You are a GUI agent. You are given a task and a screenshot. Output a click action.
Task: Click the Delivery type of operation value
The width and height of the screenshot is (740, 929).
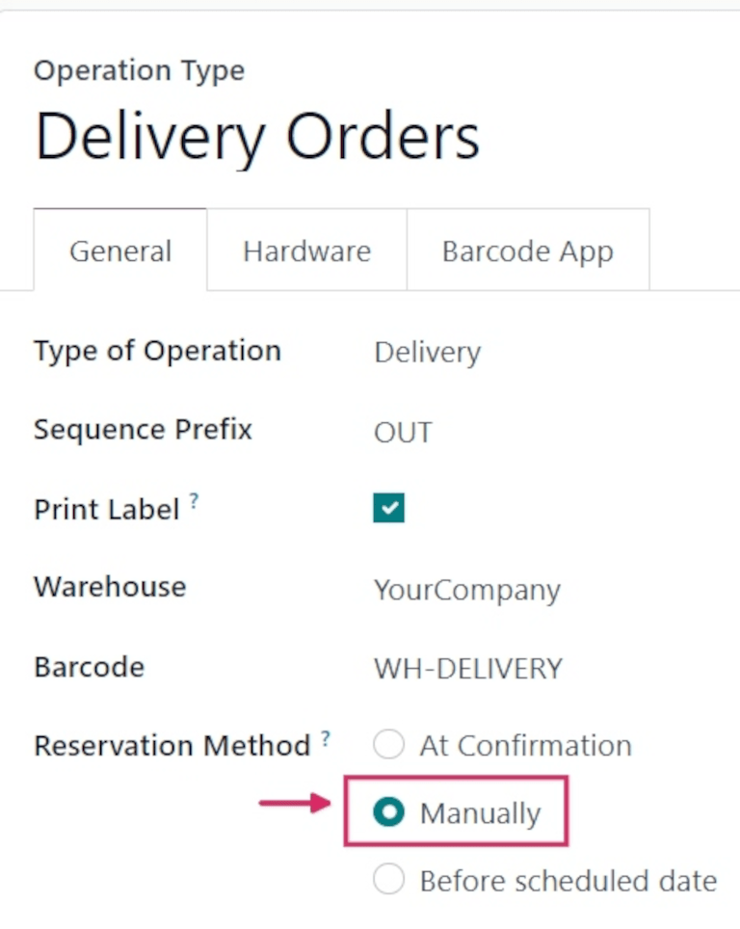coord(427,353)
